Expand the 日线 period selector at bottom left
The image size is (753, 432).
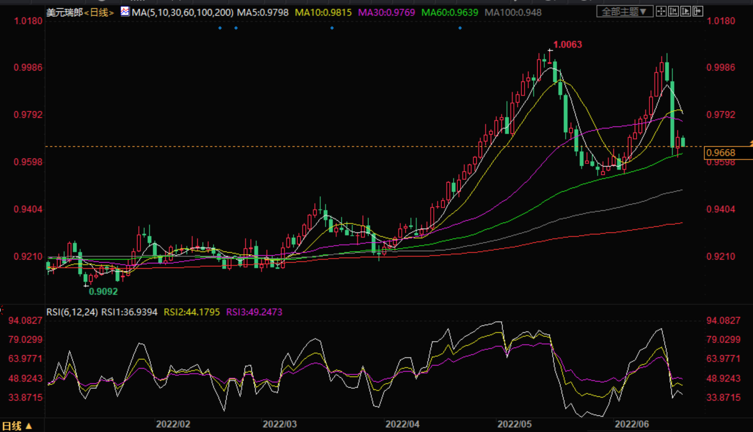point(17,426)
